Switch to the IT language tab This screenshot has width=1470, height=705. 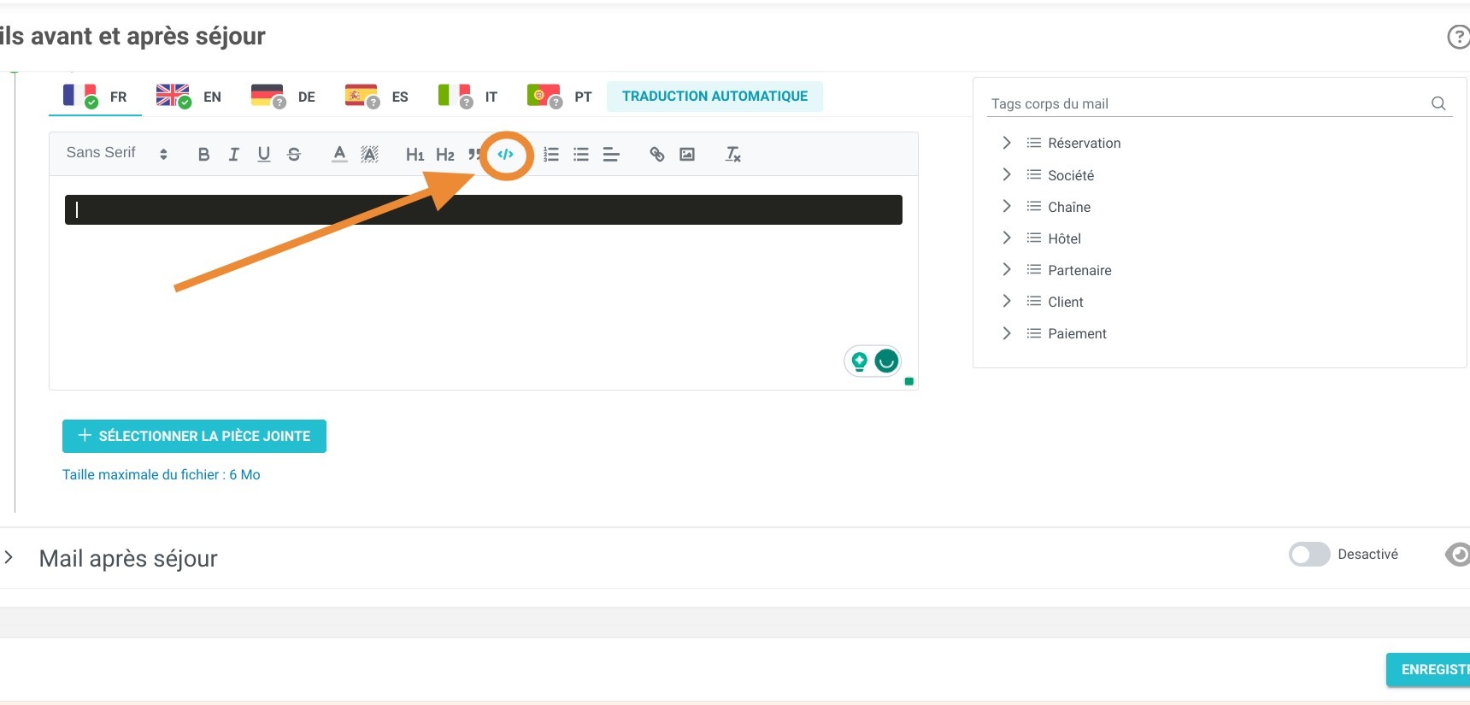click(467, 97)
